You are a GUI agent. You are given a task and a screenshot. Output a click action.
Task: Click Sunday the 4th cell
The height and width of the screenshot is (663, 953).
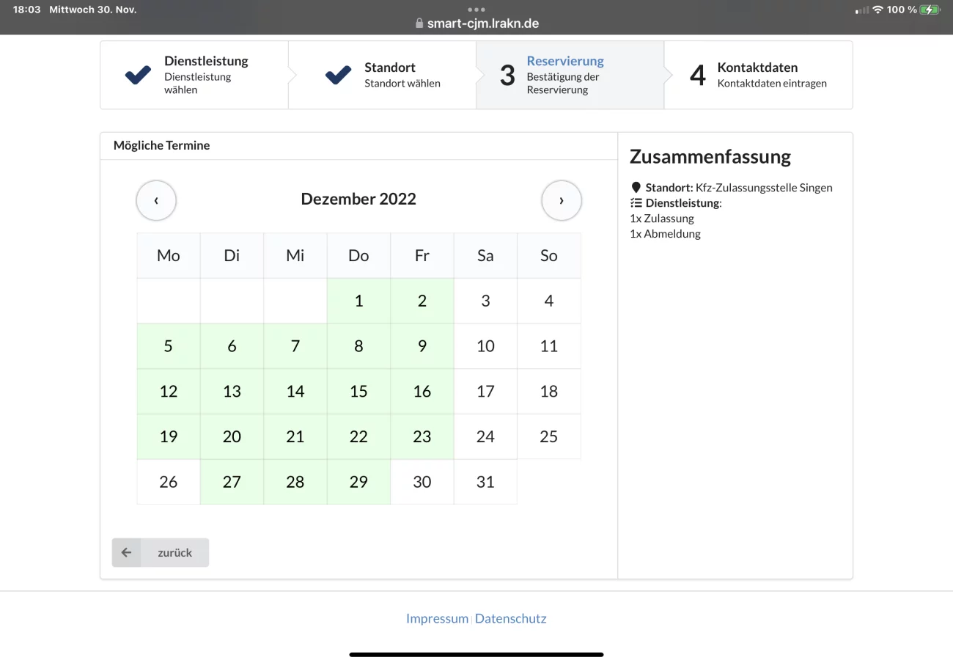coord(549,301)
